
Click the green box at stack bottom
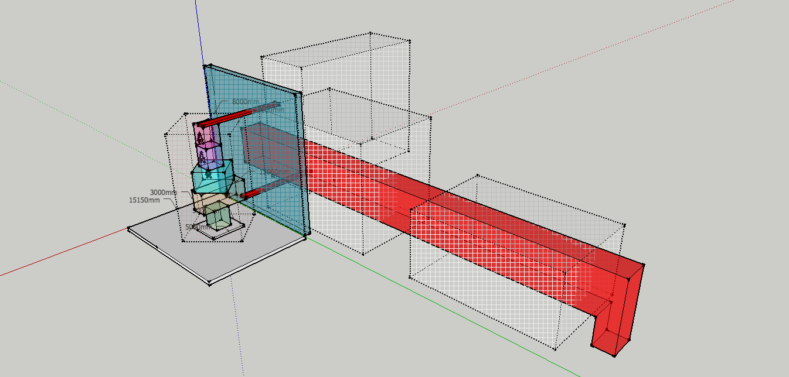coord(219,216)
